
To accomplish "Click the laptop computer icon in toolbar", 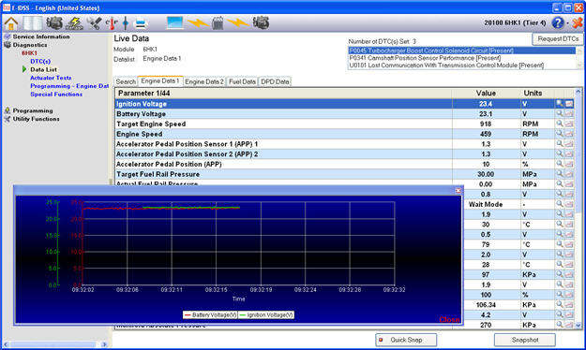I will pyautogui.click(x=174, y=22).
